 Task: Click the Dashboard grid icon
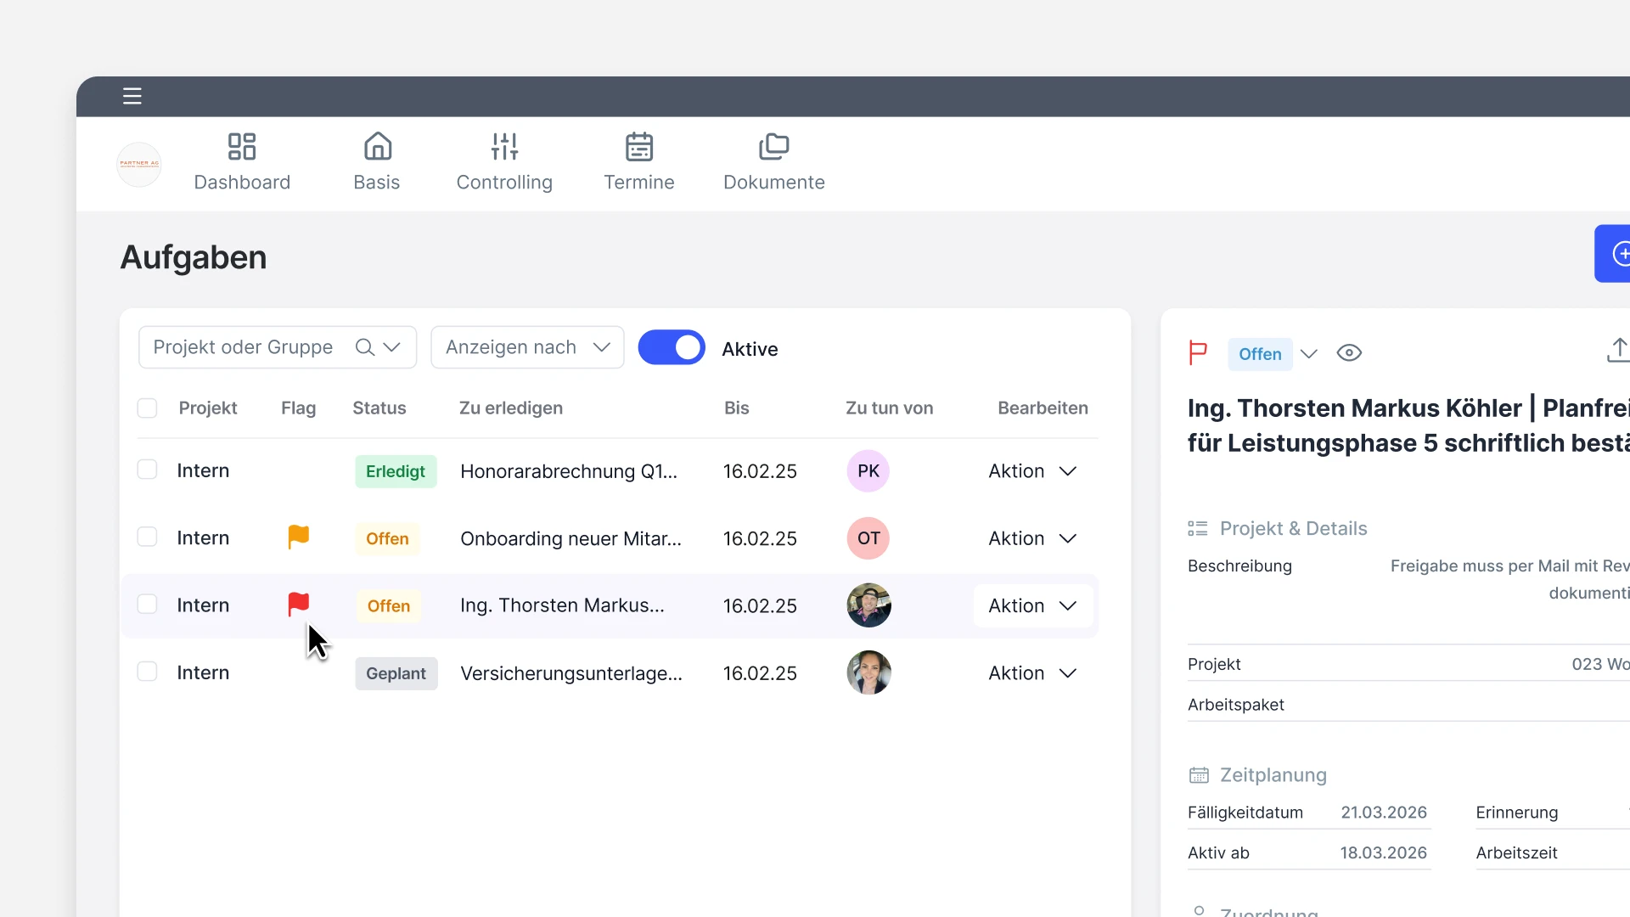pos(242,146)
